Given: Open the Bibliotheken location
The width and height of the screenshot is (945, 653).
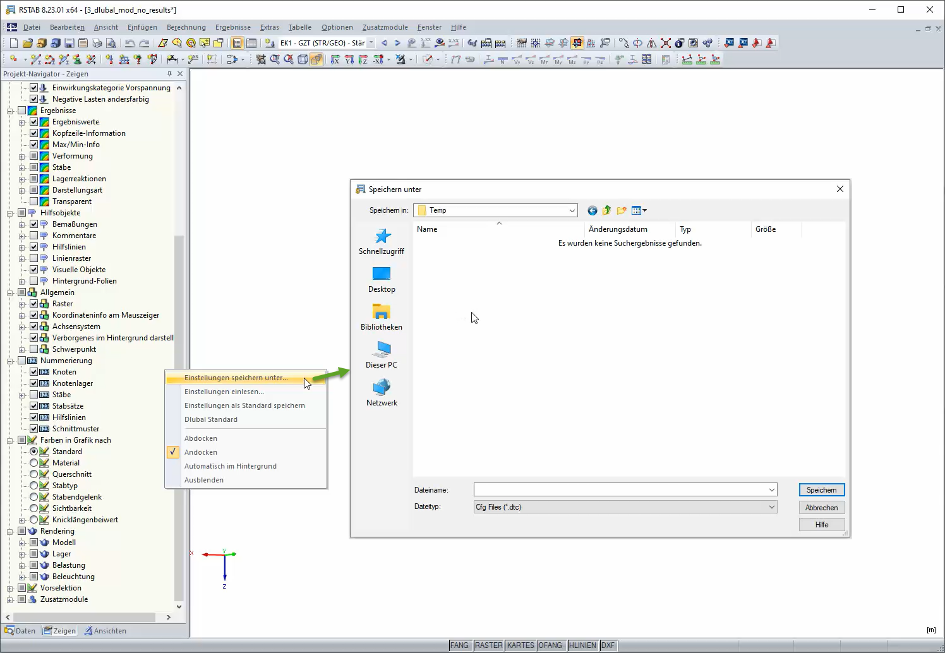Looking at the screenshot, I should pos(382,317).
